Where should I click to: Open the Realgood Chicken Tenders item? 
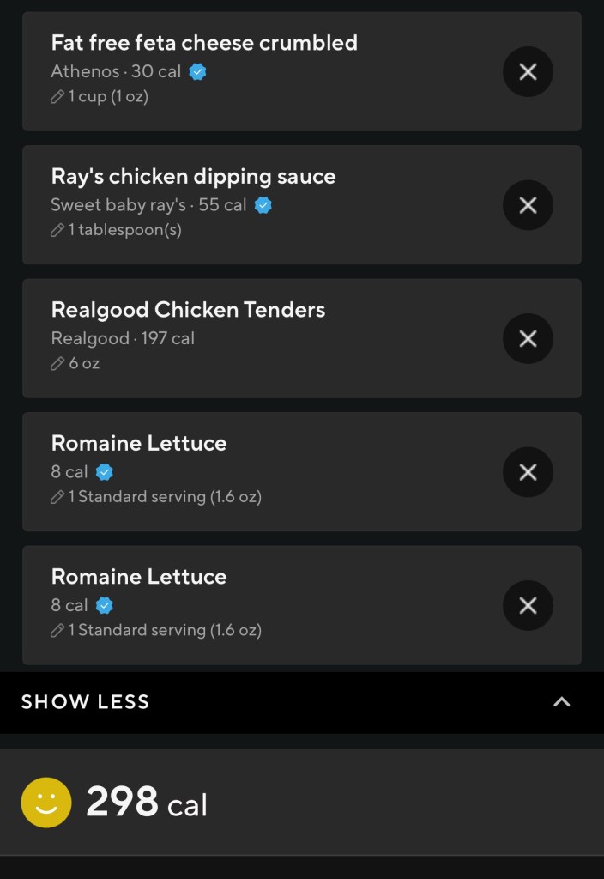[x=188, y=310]
